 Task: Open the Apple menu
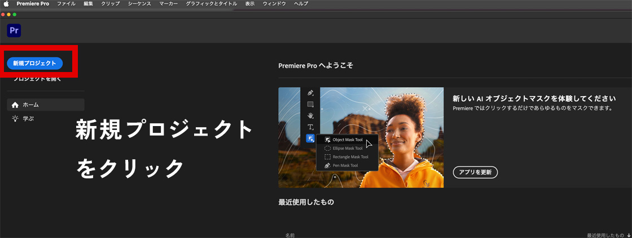[x=7, y=4]
